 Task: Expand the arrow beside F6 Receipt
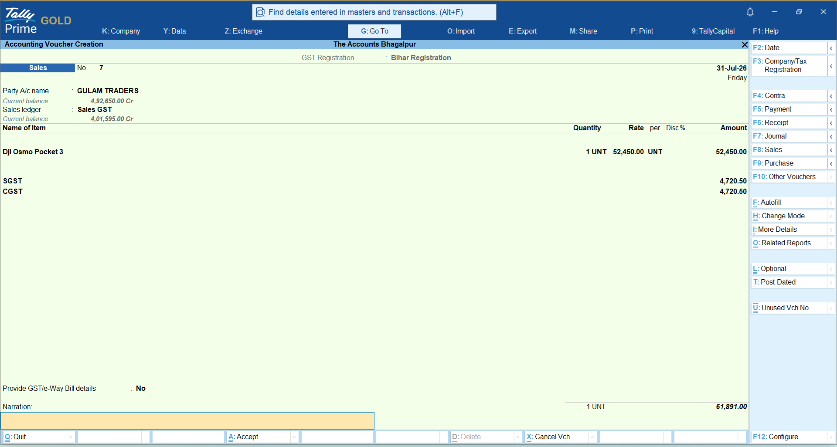click(x=831, y=123)
